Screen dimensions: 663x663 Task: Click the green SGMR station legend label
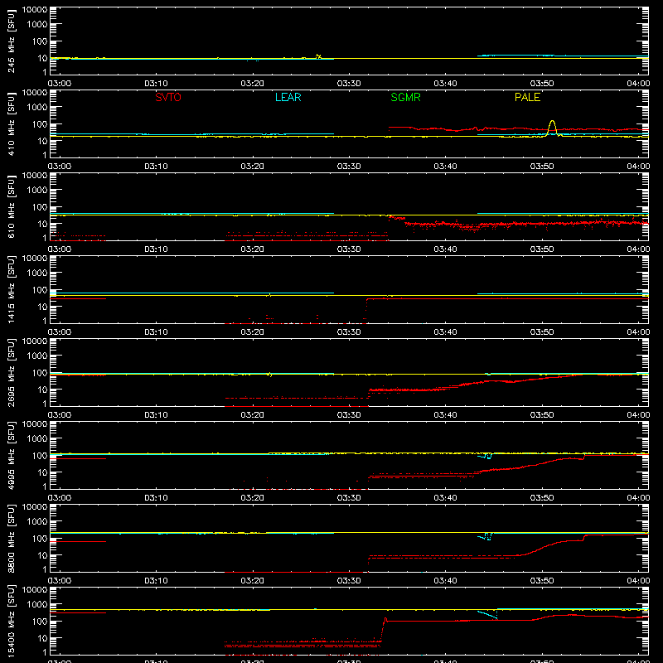405,97
